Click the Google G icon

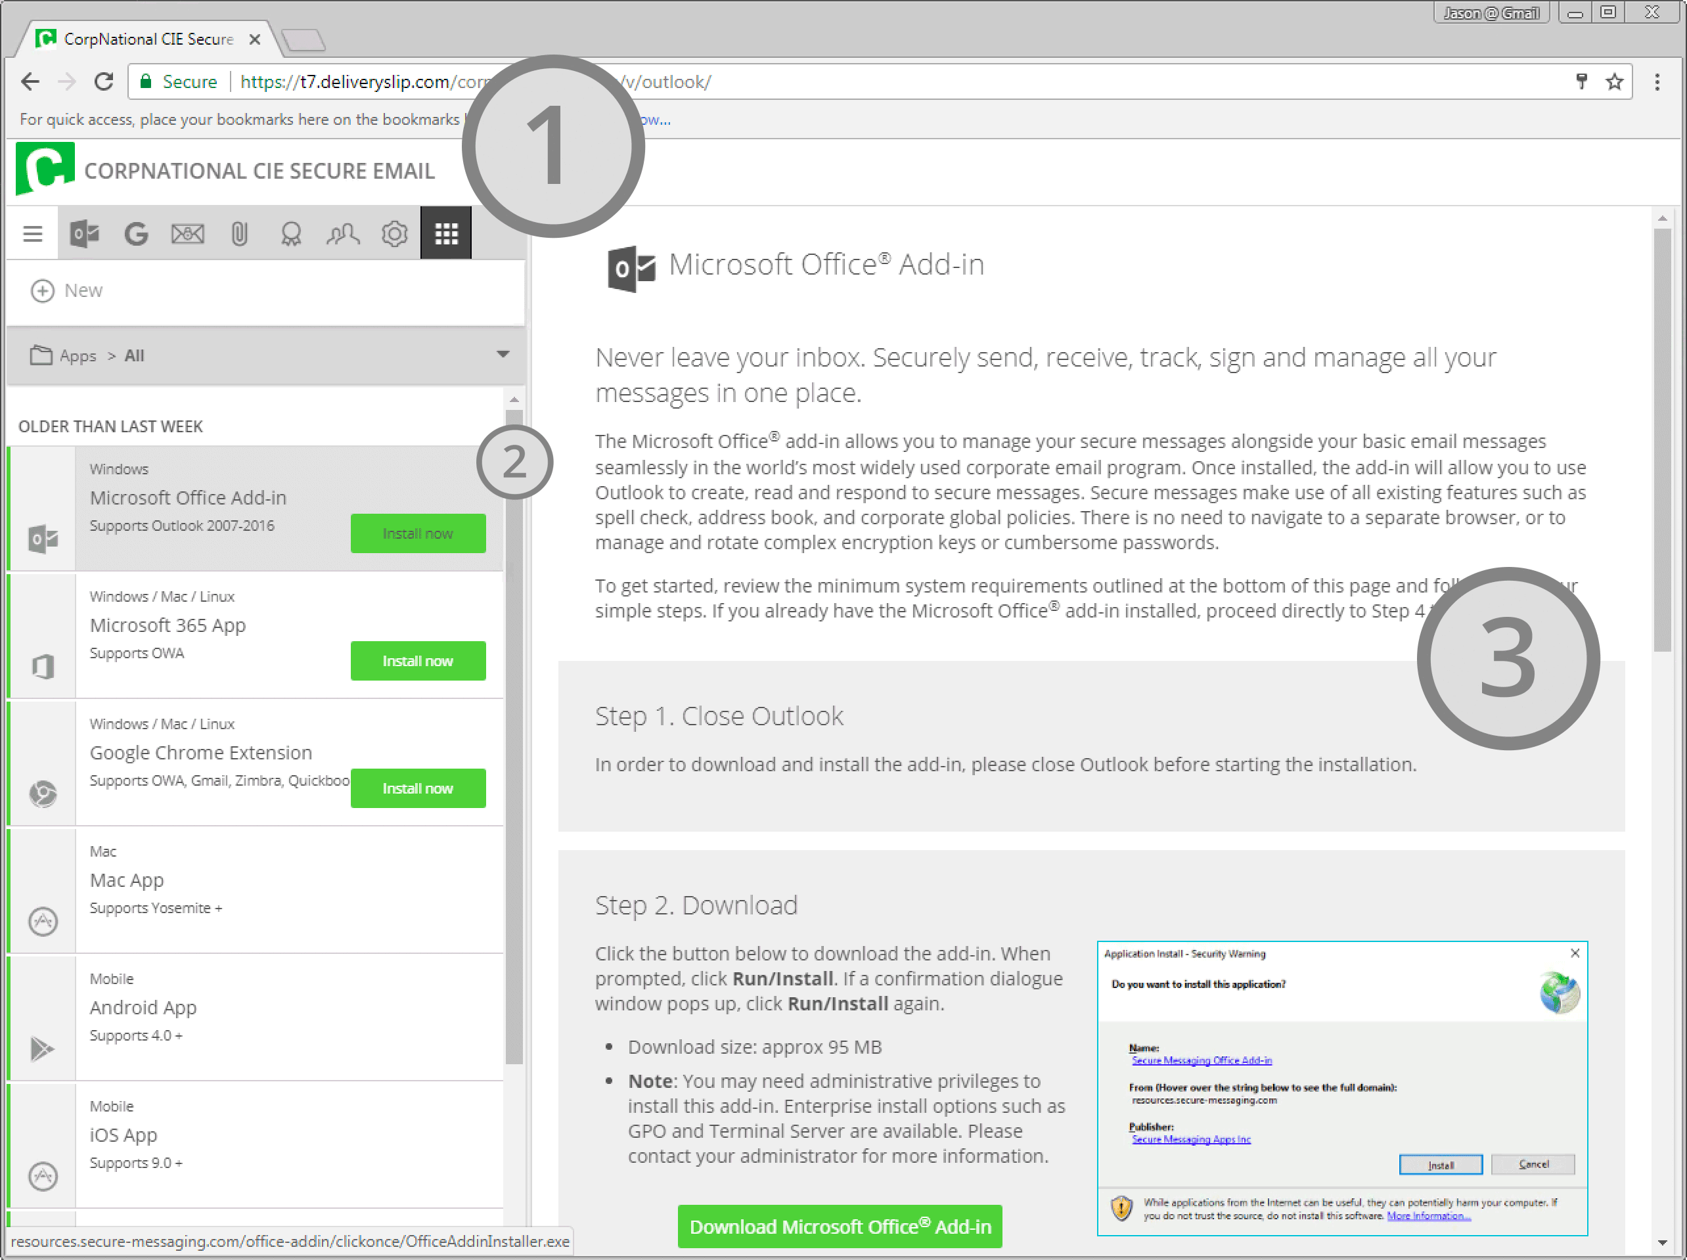click(x=136, y=233)
